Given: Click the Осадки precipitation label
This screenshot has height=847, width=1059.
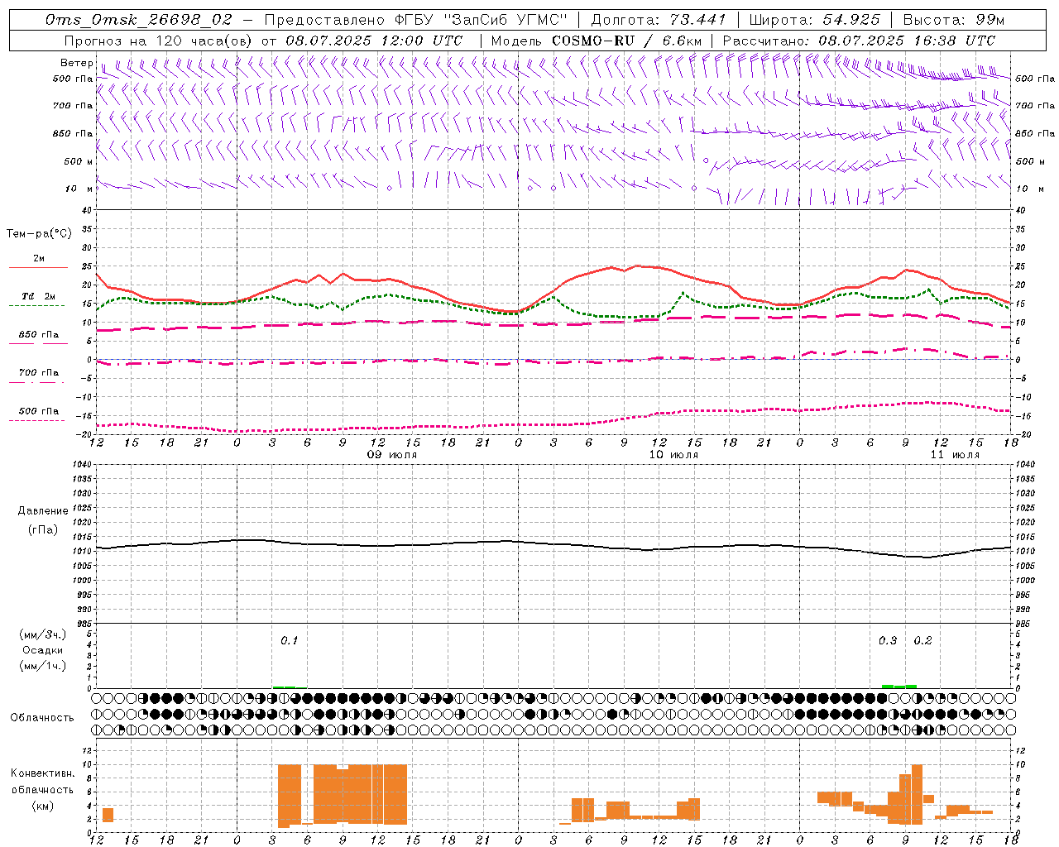Looking at the screenshot, I should 43,650.
